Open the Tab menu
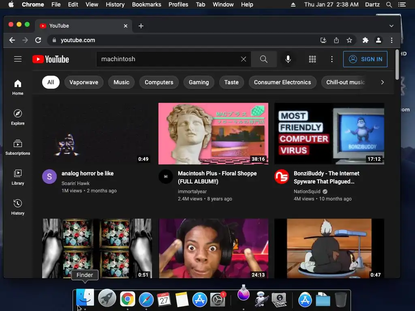The width and height of the screenshot is (415, 311). pos(200,4)
